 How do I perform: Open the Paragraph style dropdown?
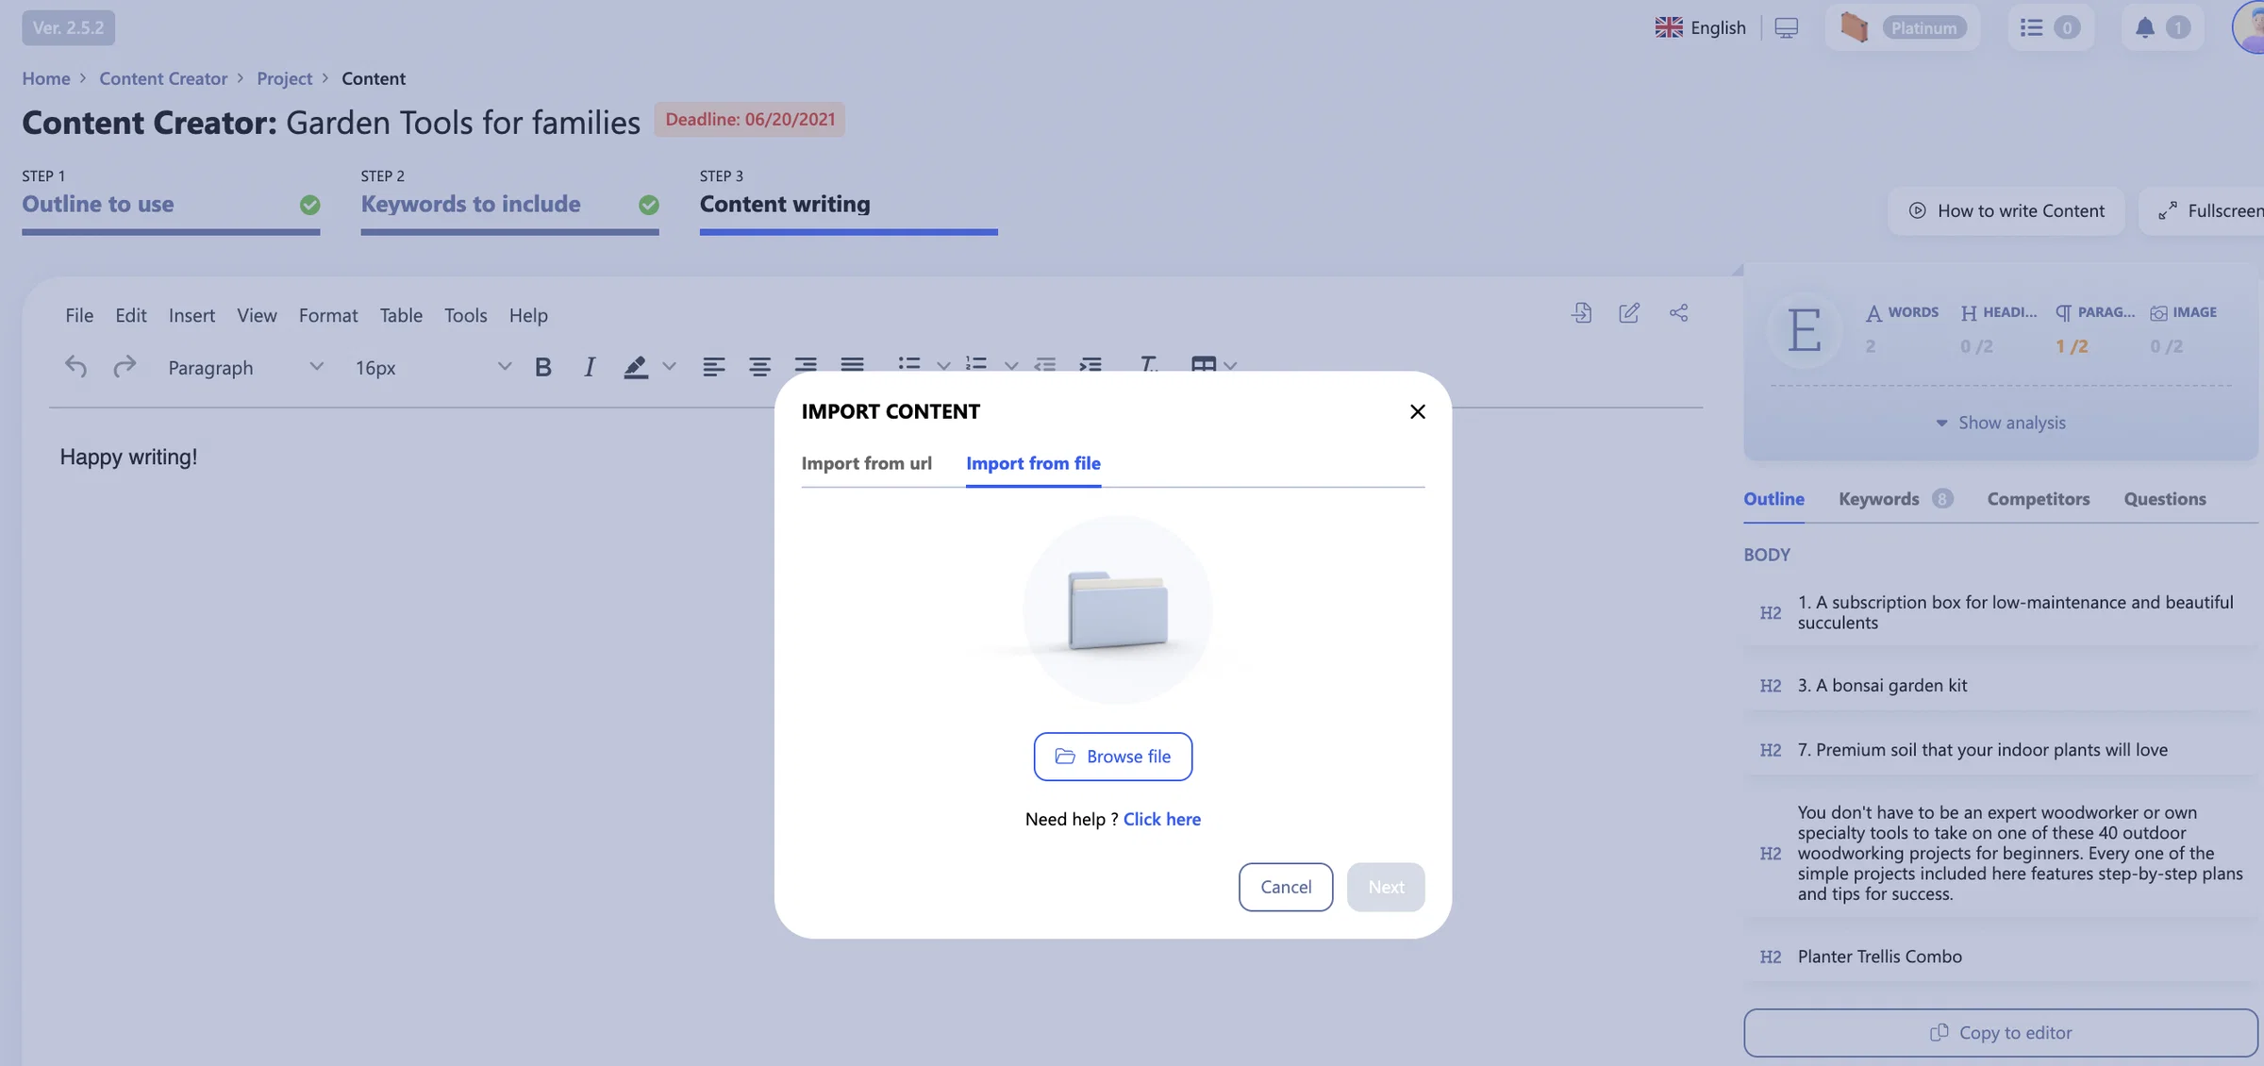[244, 367]
